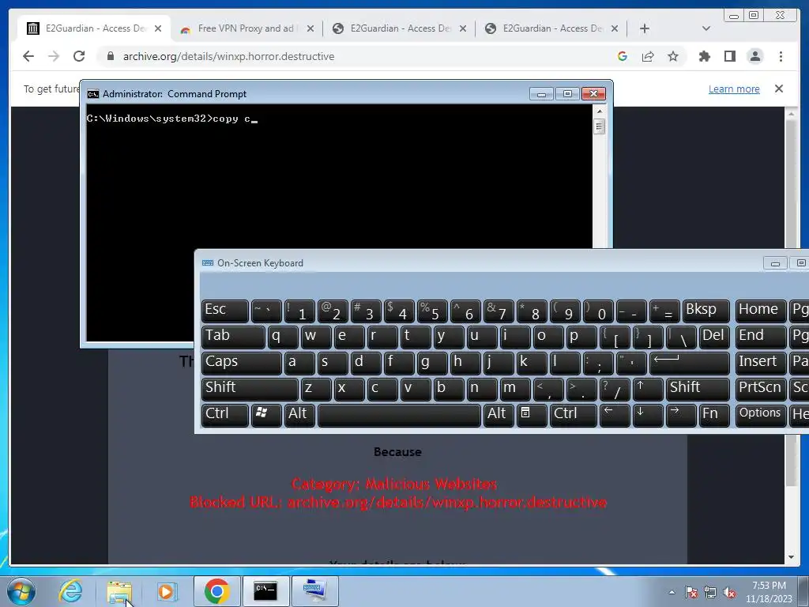The image size is (809, 607).
Task: Click the Google icon in address bar
Action: tap(623, 56)
